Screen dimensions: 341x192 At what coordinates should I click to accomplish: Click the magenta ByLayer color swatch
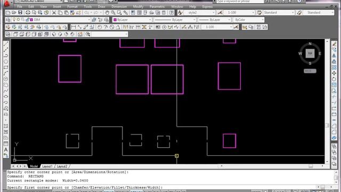(115, 20)
